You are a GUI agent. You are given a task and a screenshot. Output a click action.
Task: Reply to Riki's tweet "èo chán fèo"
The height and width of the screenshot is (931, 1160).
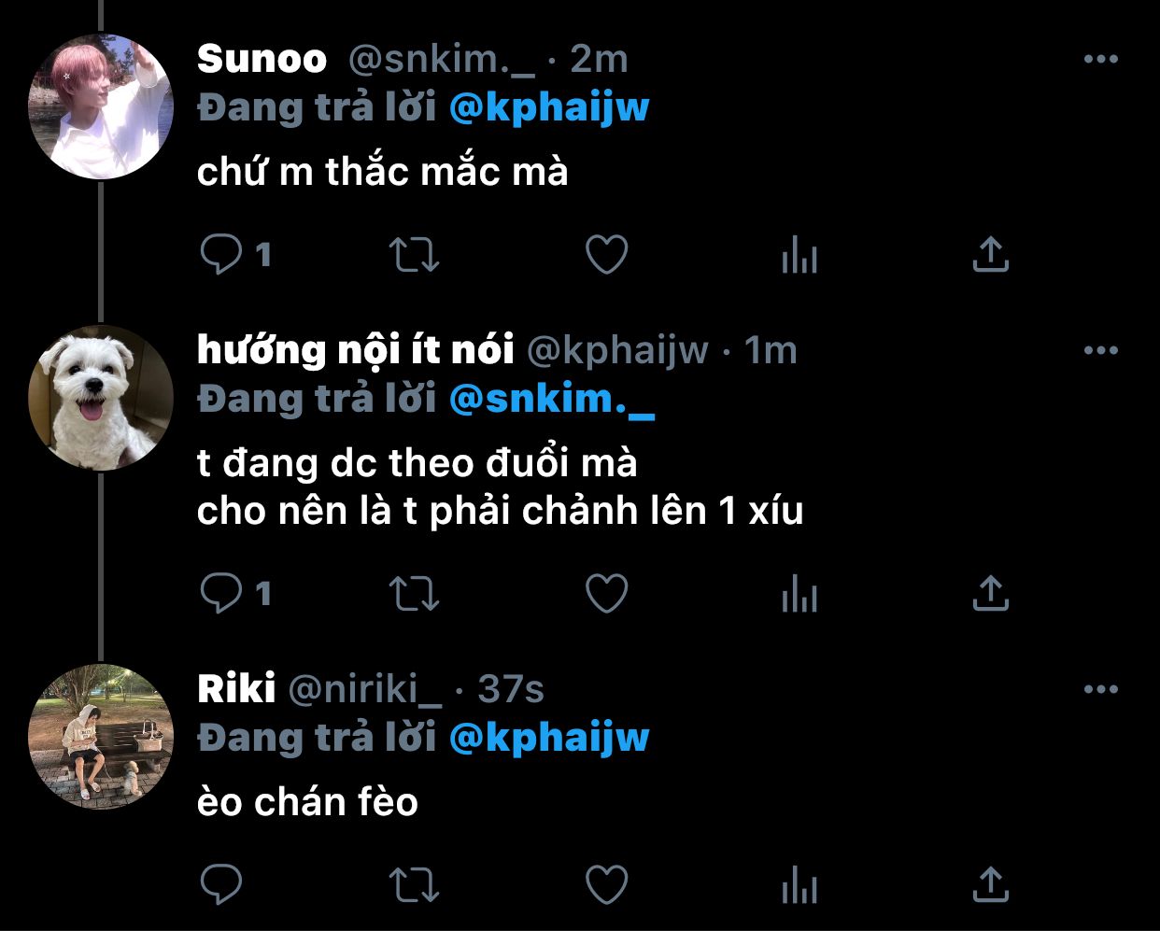tap(221, 883)
